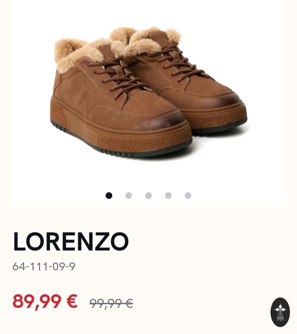
Task: Go to the fifth carousel dot
Action: click(188, 196)
